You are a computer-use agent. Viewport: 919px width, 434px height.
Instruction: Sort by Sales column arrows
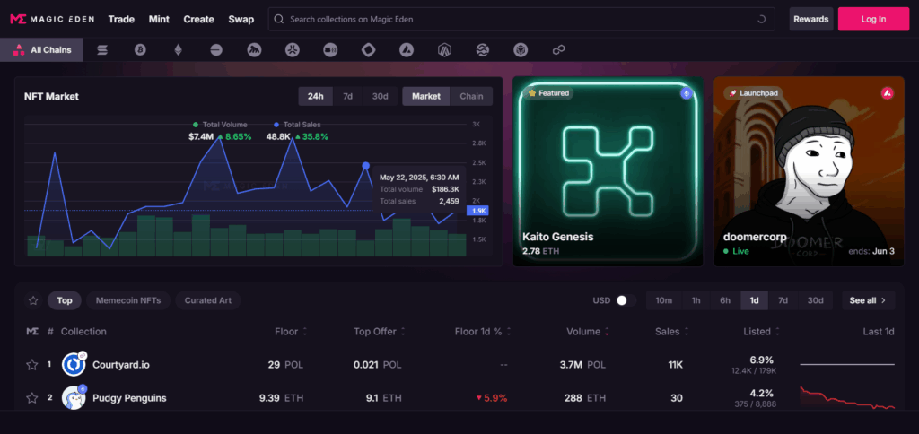click(x=686, y=332)
